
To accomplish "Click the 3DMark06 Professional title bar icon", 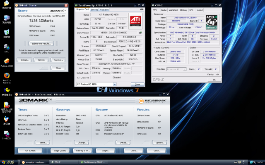I will [x=17, y=94].
